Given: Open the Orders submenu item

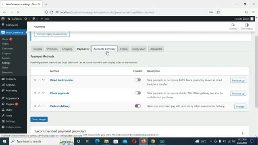Looking at the screenshot, I should (x=5, y=44).
